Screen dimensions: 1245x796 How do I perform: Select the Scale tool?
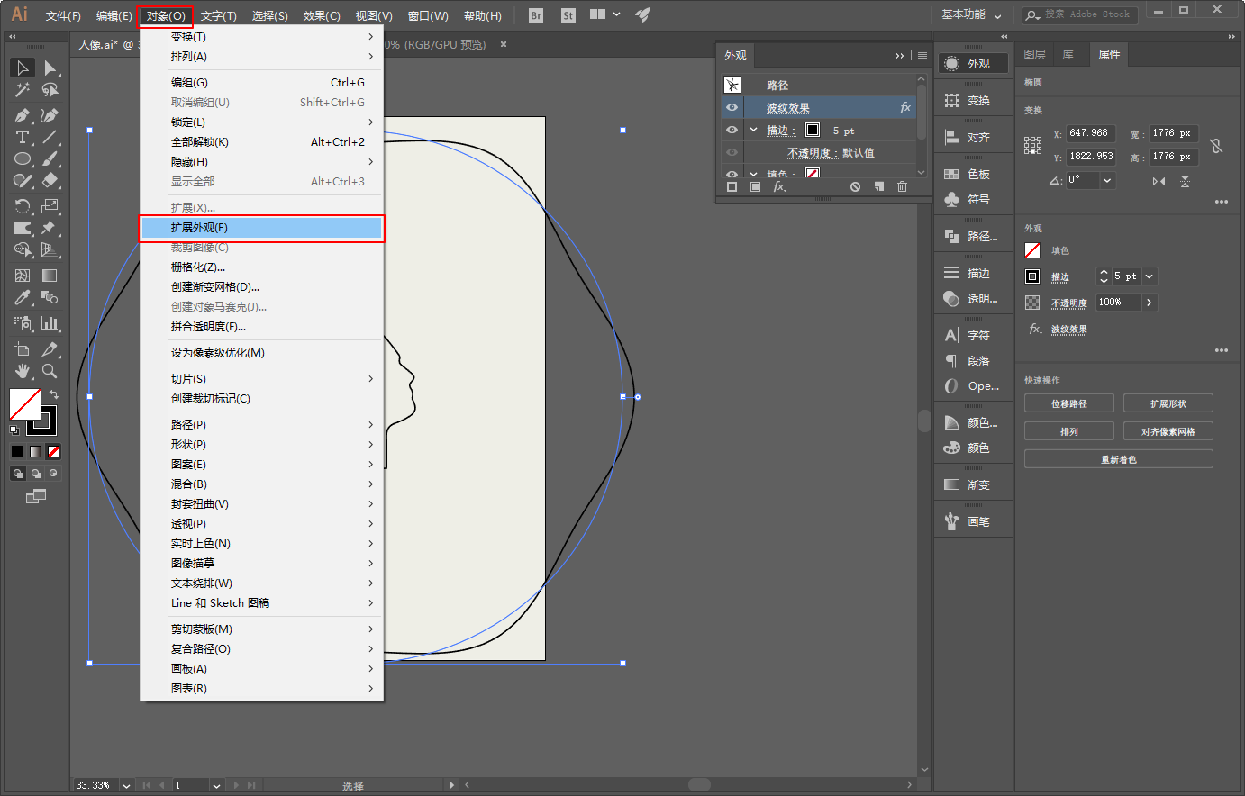(x=50, y=206)
